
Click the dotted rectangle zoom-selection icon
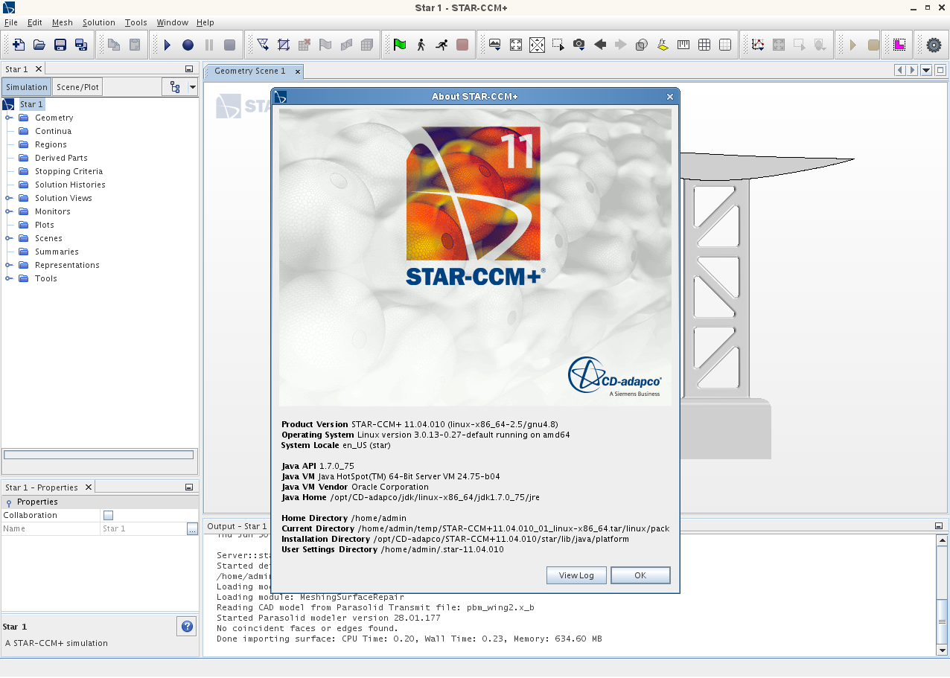[558, 45]
